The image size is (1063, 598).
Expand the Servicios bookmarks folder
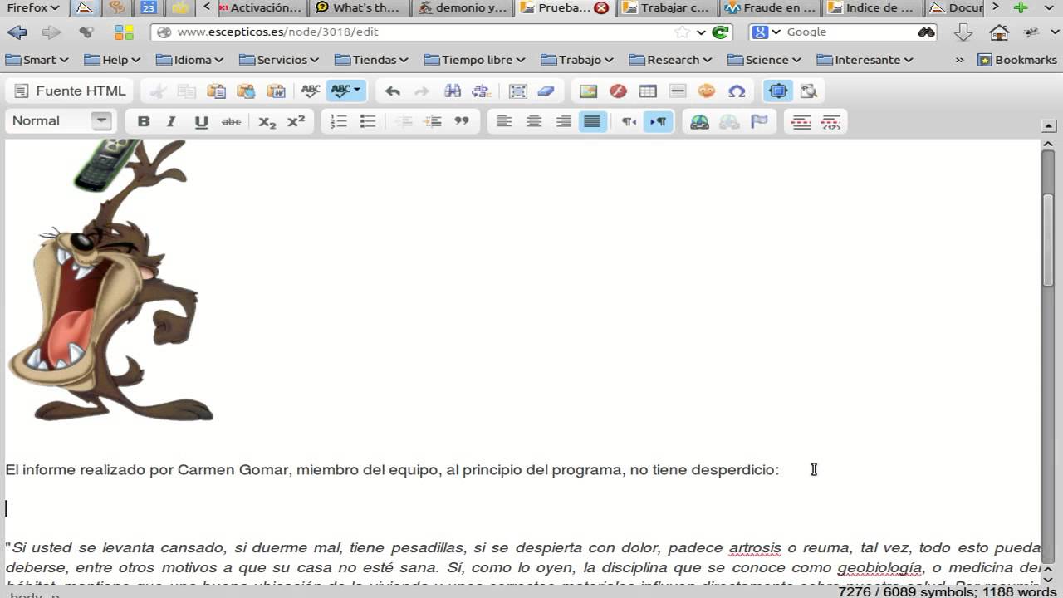[x=279, y=60]
